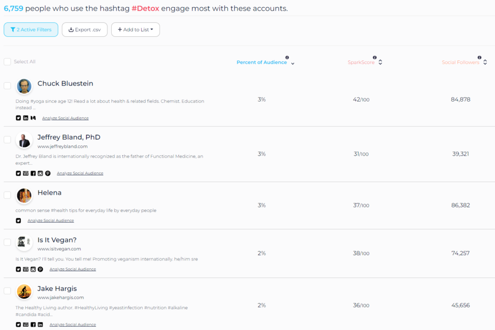Tick the checkbox beside Chuck Bluestein
The width and height of the screenshot is (495, 330).
[x=7, y=86]
